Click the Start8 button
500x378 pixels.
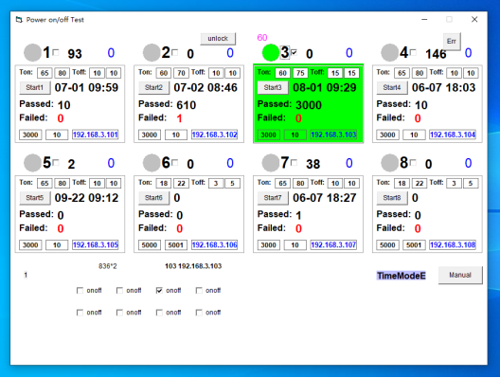pos(392,198)
